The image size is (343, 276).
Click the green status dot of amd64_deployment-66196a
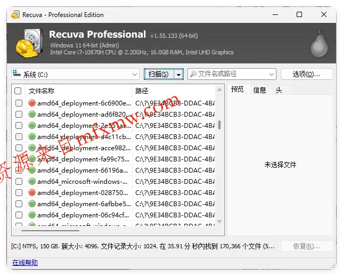coord(32,171)
